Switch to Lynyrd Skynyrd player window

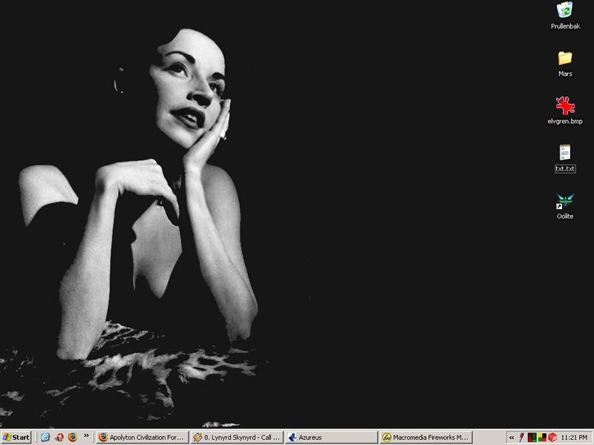[x=237, y=438]
